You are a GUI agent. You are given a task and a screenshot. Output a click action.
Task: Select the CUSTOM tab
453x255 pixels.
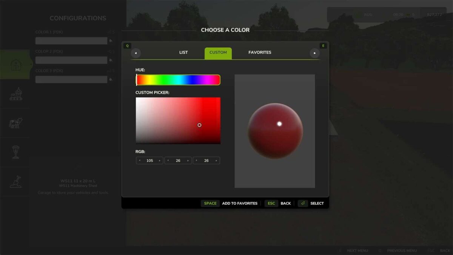(218, 53)
